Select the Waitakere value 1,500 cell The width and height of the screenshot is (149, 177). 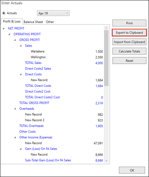[99, 52]
